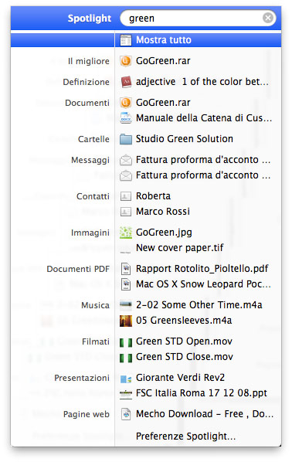Open 2-02 Some Other Time.m4a
Image resolution: width=292 pixels, height=462 pixels.
(x=199, y=305)
